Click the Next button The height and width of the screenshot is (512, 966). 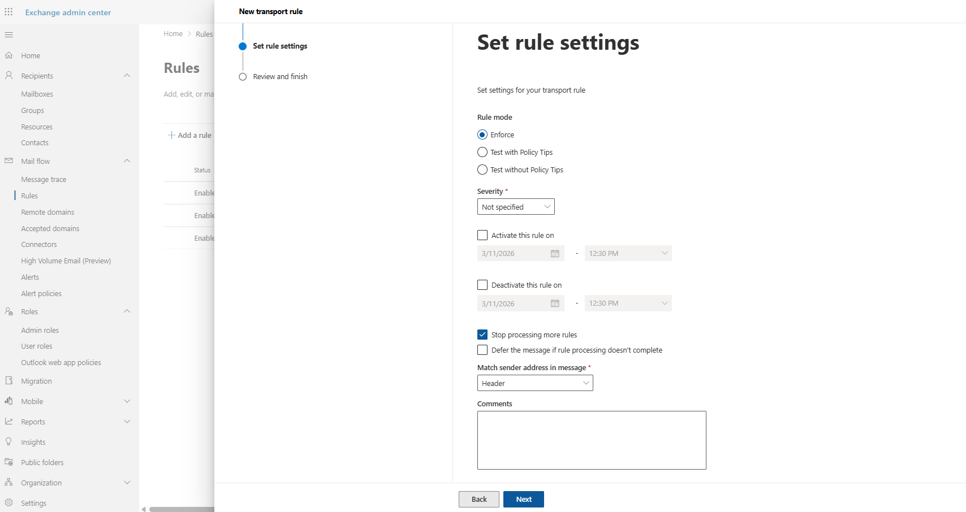(523, 499)
